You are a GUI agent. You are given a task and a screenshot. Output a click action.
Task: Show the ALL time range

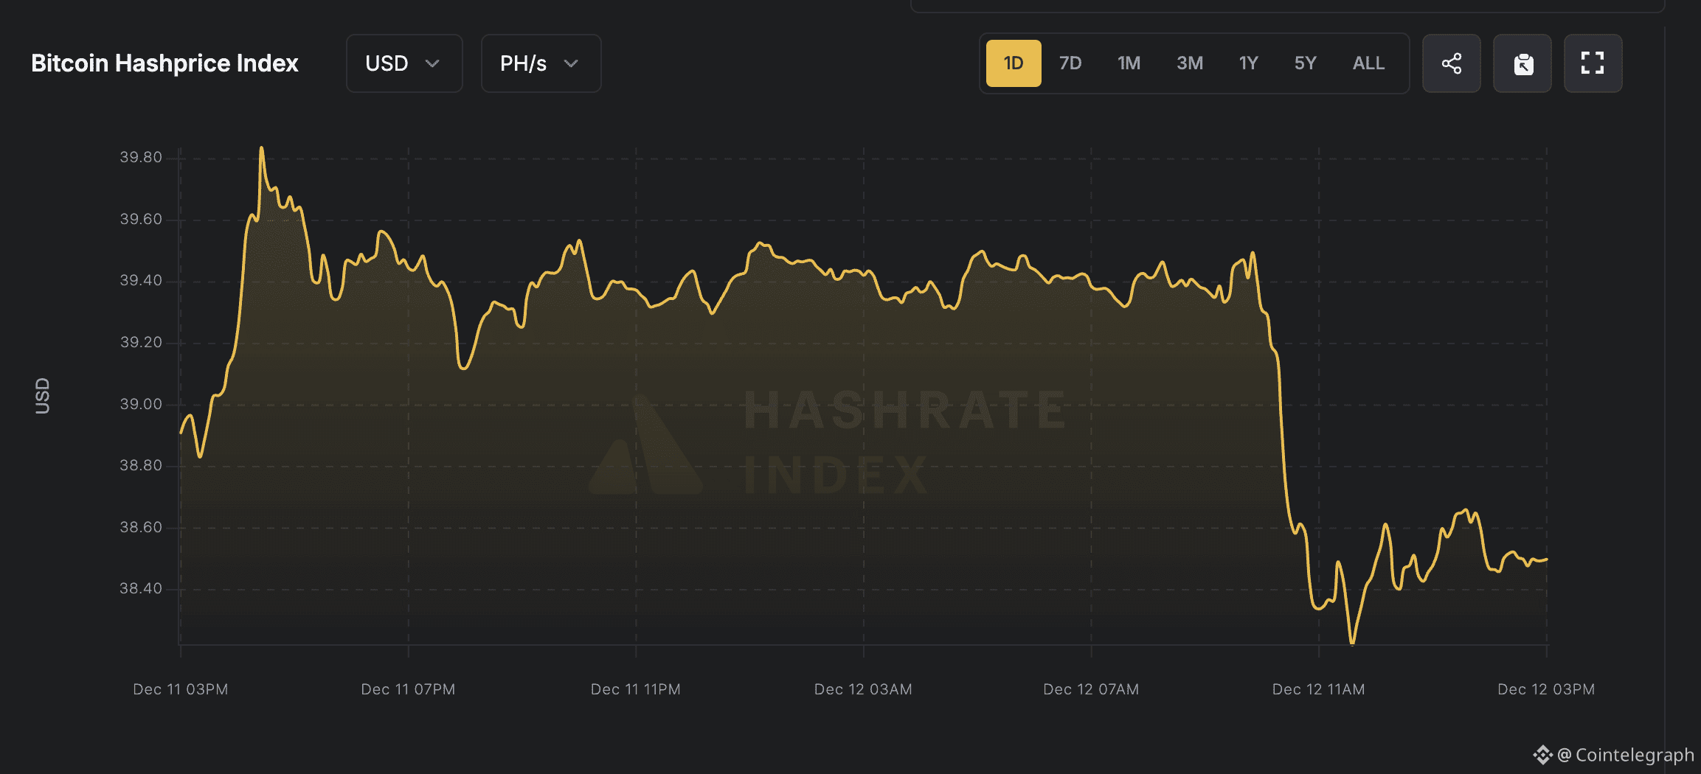[1368, 63]
